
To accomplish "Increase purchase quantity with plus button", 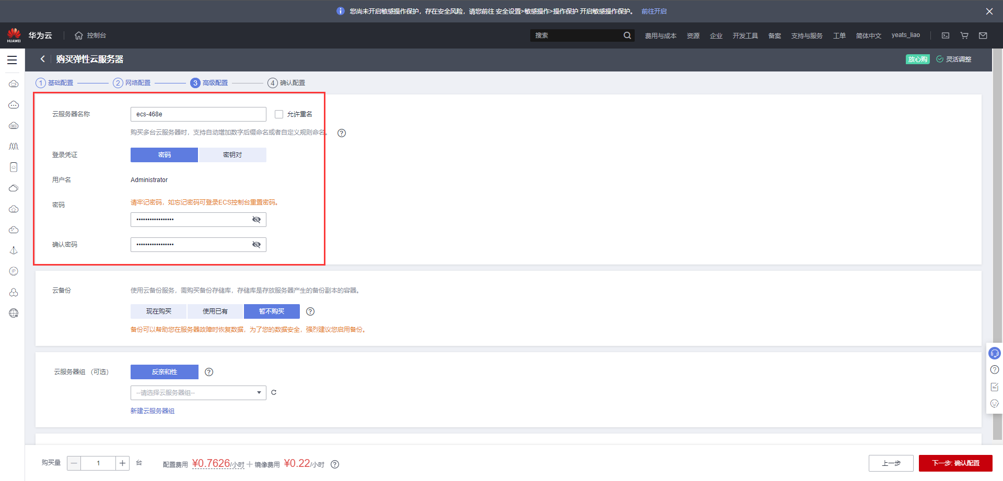I will [122, 463].
